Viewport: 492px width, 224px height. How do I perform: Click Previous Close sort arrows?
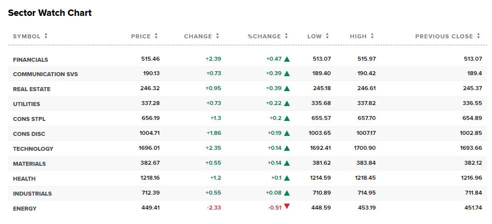[479, 36]
